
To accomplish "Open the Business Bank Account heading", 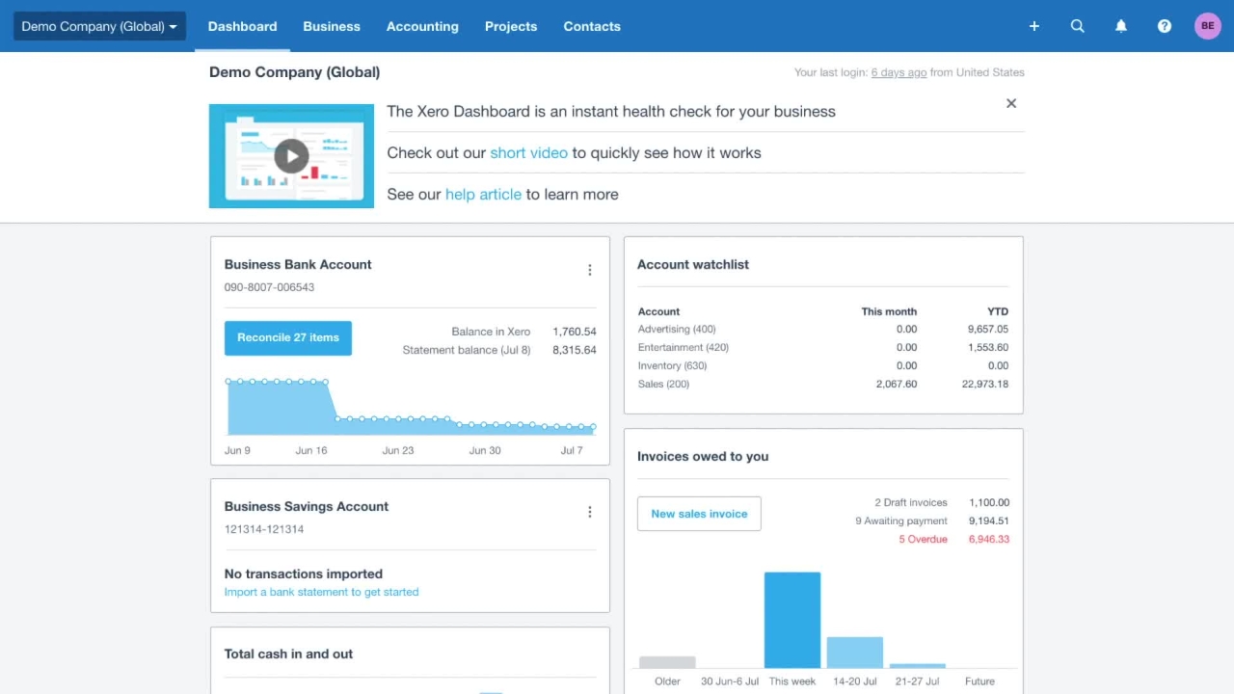I will point(298,264).
